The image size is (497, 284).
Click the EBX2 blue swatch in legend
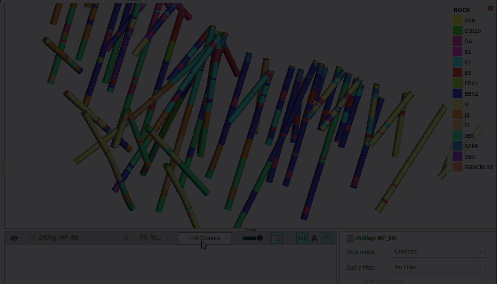coord(457,94)
